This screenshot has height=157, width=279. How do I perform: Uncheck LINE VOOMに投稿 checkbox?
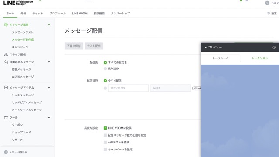(105, 128)
